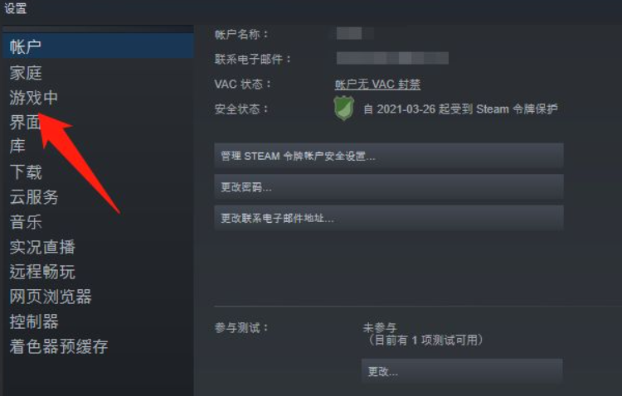Click 更改联系电子邮件地址 button
Viewport: 622px width, 396px height.
389,218
